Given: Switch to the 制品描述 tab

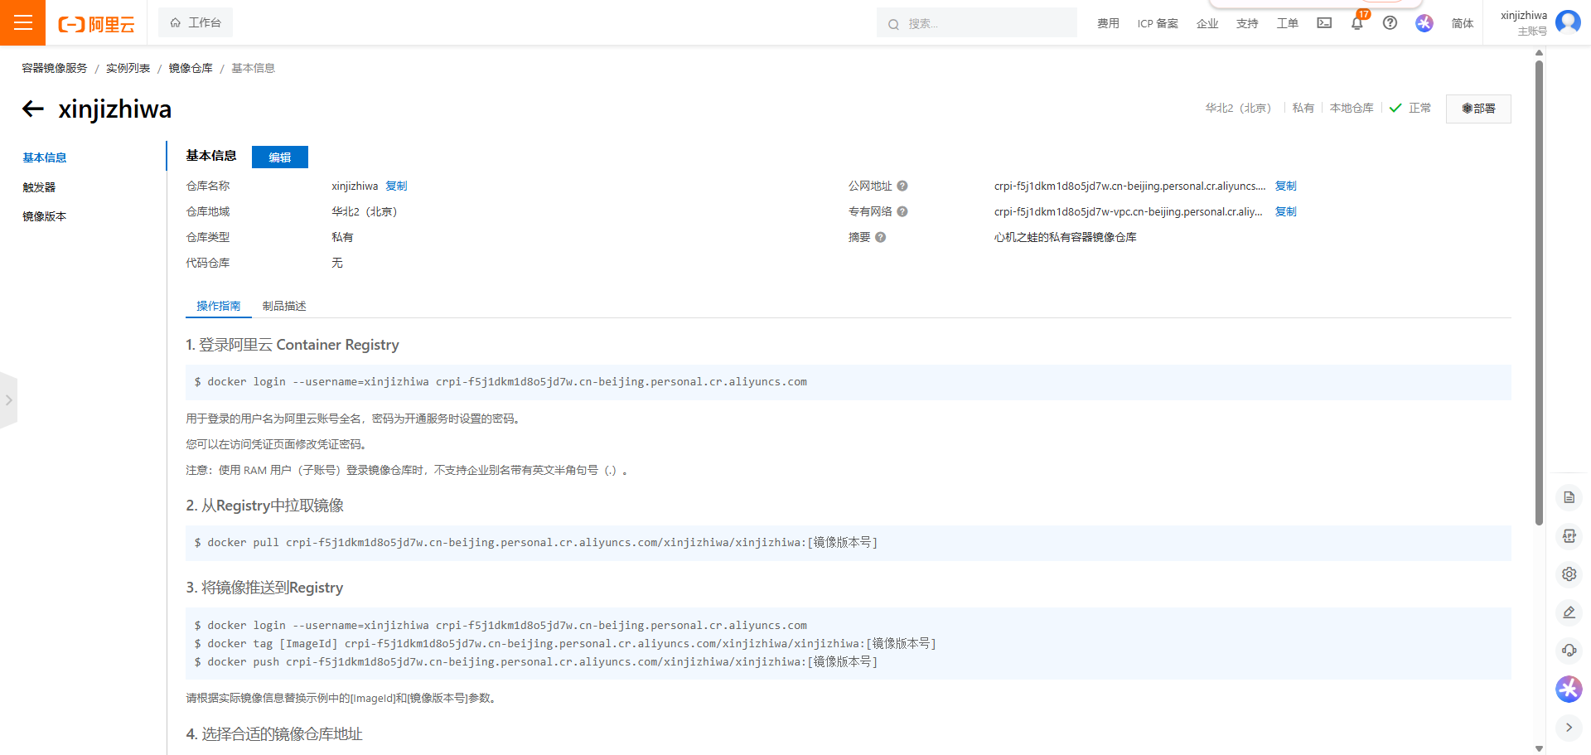Looking at the screenshot, I should tap(284, 306).
